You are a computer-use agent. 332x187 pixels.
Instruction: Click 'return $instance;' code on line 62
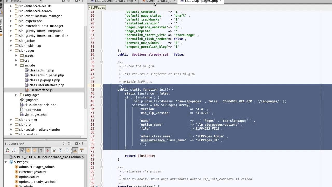[x=140, y=156]
